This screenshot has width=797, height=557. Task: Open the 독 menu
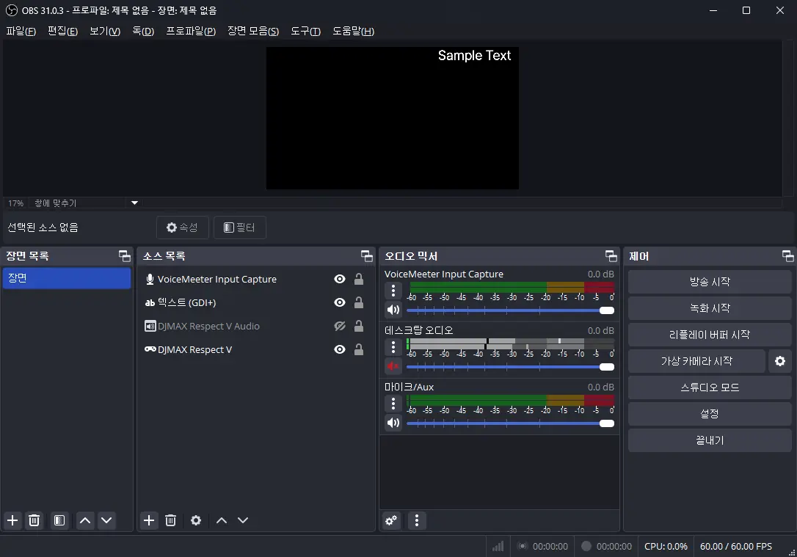click(x=143, y=31)
